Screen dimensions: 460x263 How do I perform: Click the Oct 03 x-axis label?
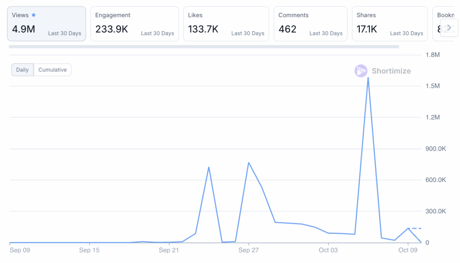[x=328, y=250]
